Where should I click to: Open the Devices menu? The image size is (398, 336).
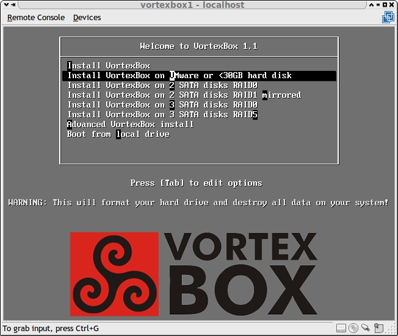click(x=87, y=18)
